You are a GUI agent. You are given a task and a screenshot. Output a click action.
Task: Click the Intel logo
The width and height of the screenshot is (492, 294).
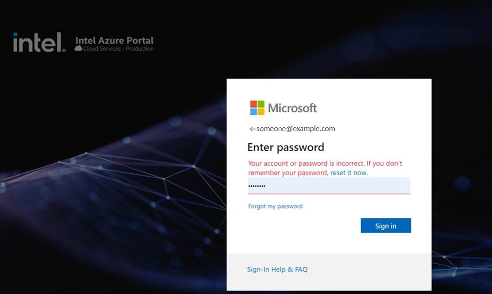click(39, 42)
